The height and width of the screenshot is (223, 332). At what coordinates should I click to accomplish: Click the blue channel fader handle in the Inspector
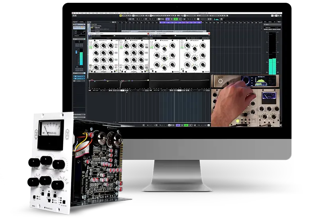coord(76,52)
